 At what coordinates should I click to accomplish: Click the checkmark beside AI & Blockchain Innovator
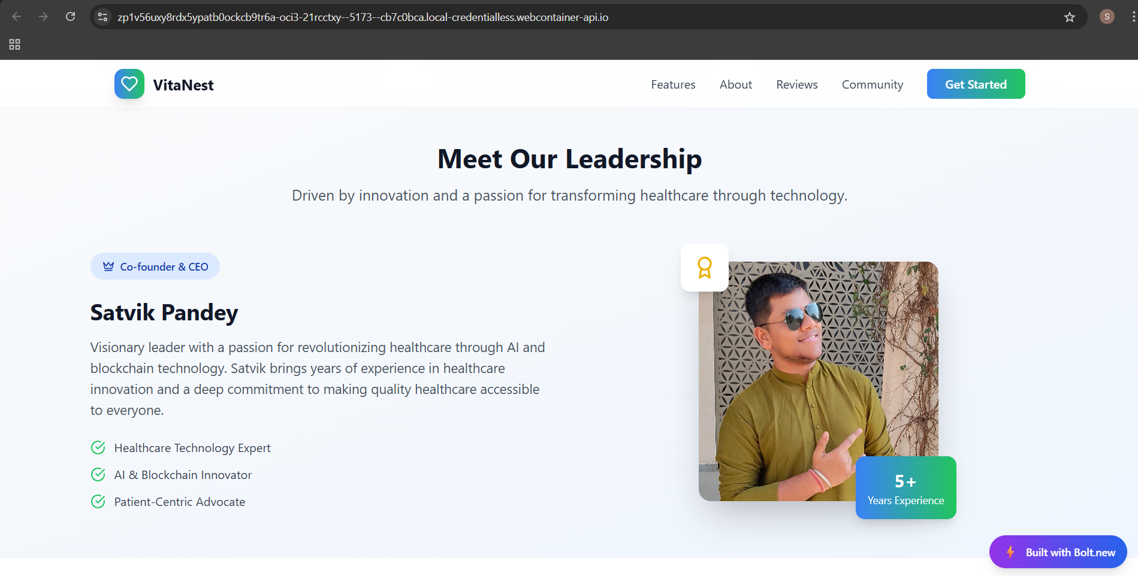[x=98, y=475]
